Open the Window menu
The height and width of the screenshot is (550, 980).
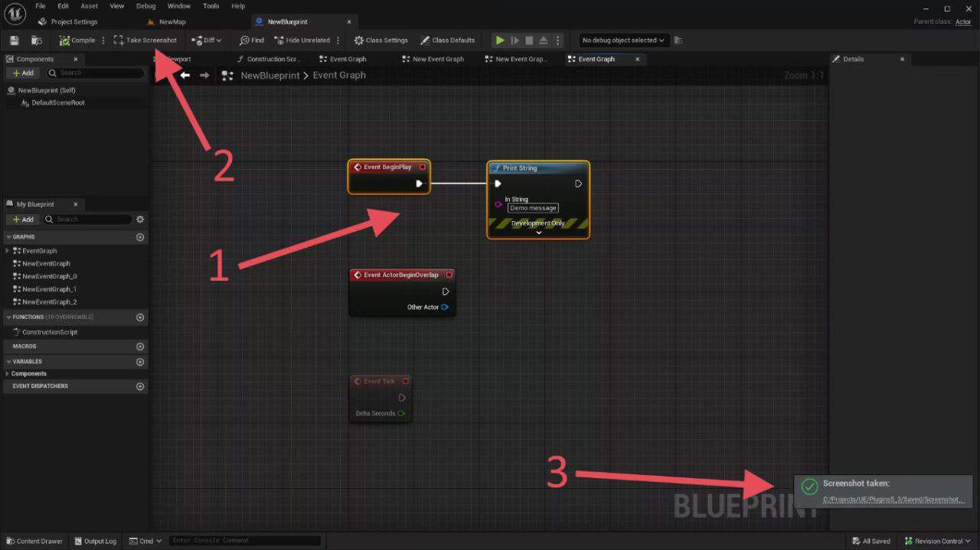coord(178,6)
